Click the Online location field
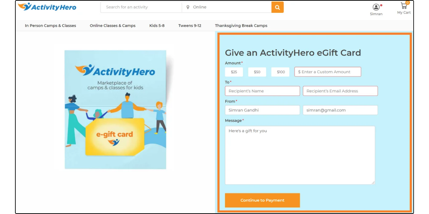429x214 pixels. 227,7
